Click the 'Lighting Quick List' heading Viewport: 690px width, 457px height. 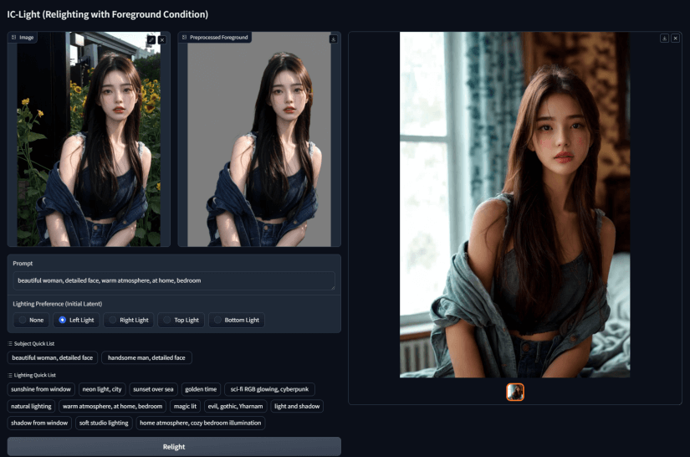pyautogui.click(x=35, y=375)
